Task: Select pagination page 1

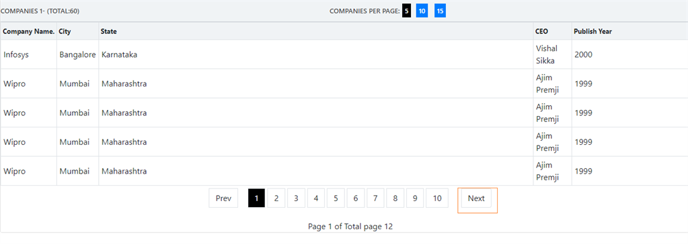Action: [257, 198]
